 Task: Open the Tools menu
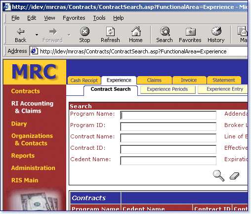coord(99,18)
